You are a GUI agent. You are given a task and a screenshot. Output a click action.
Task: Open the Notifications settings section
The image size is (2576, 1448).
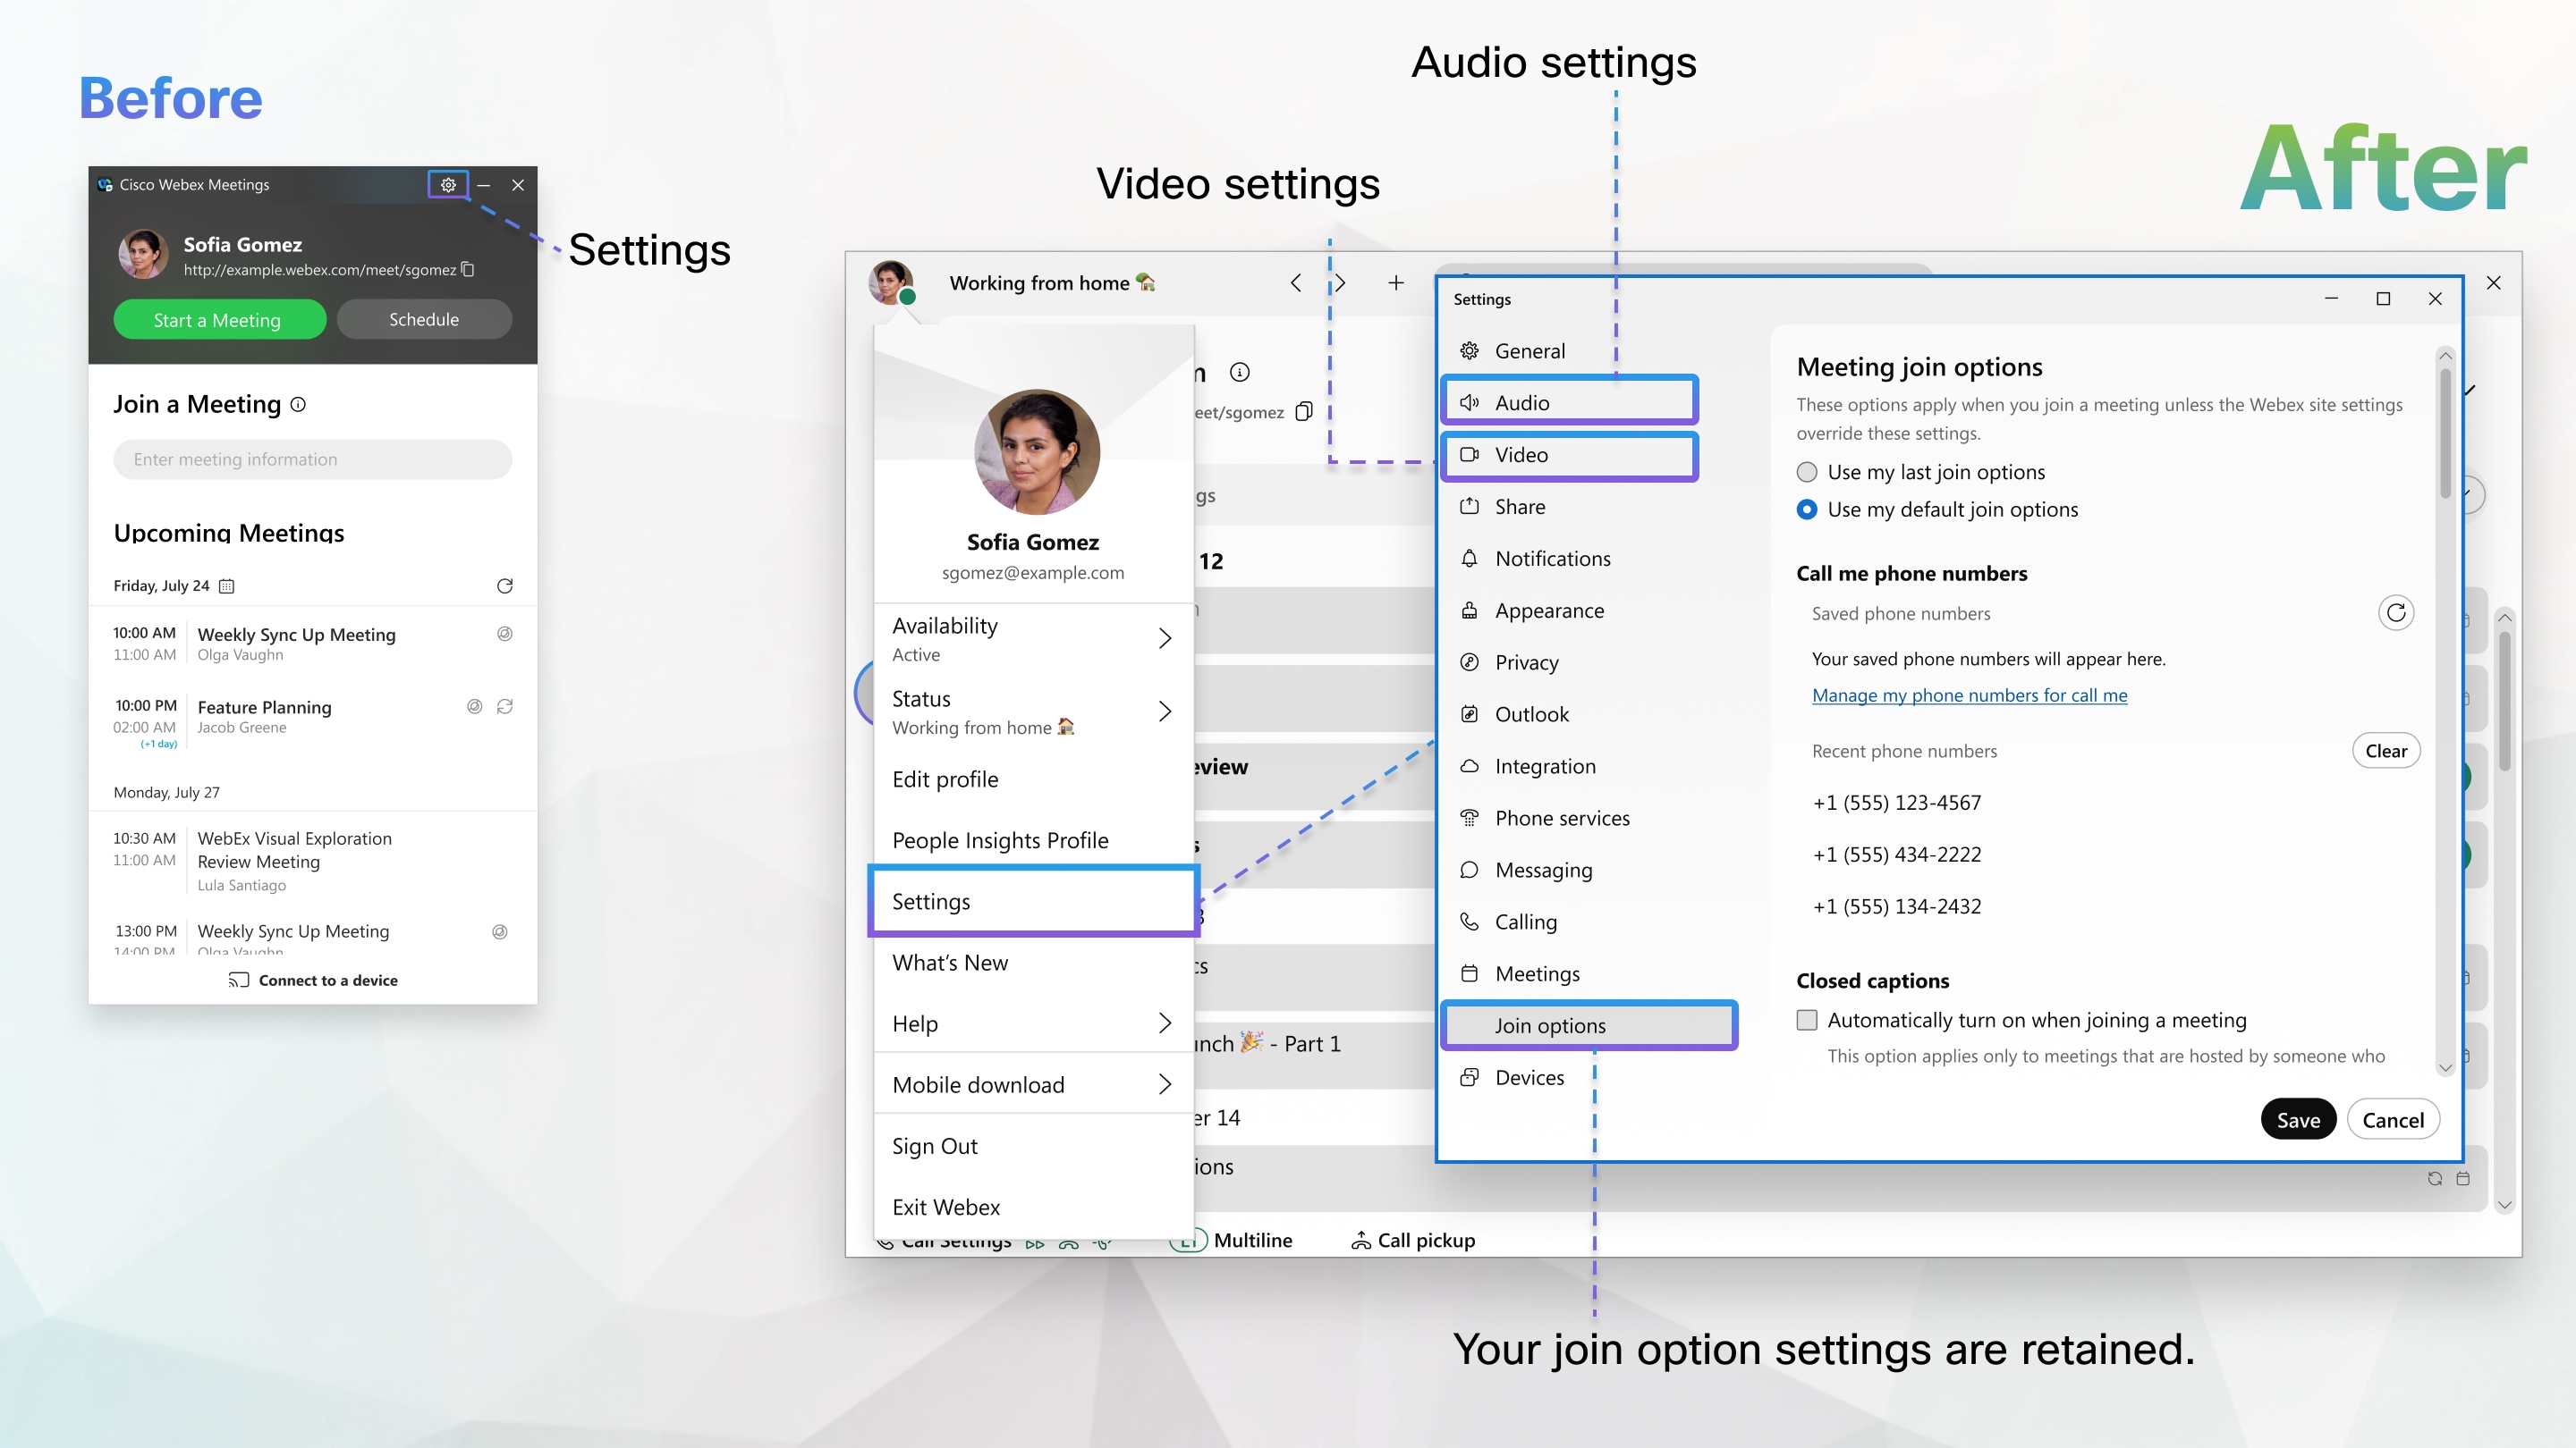pos(1552,558)
